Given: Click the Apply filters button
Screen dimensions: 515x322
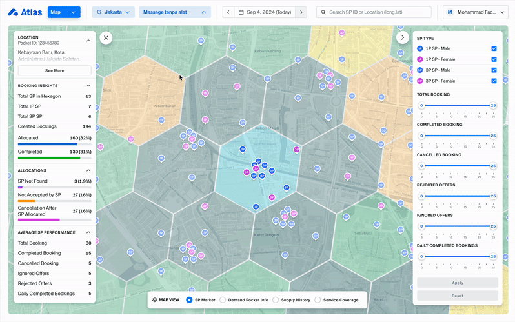Looking at the screenshot, I should point(457,283).
